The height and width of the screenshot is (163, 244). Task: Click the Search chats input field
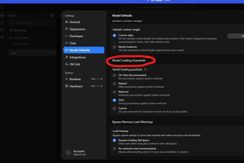[31, 23]
